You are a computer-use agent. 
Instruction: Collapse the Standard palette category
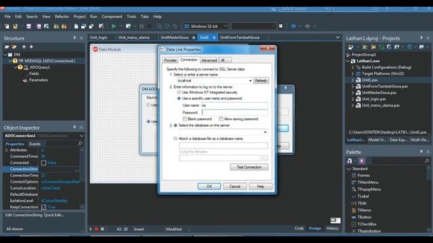tap(349, 169)
